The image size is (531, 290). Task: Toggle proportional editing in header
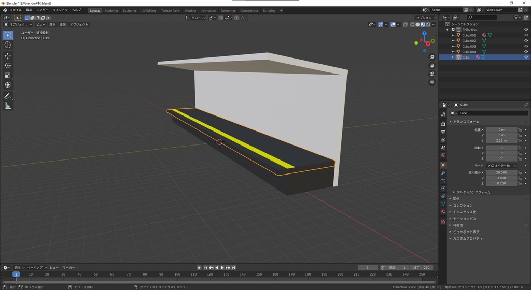point(236,18)
